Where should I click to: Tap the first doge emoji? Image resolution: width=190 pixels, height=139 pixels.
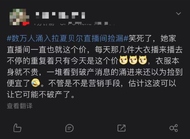coord(123,60)
